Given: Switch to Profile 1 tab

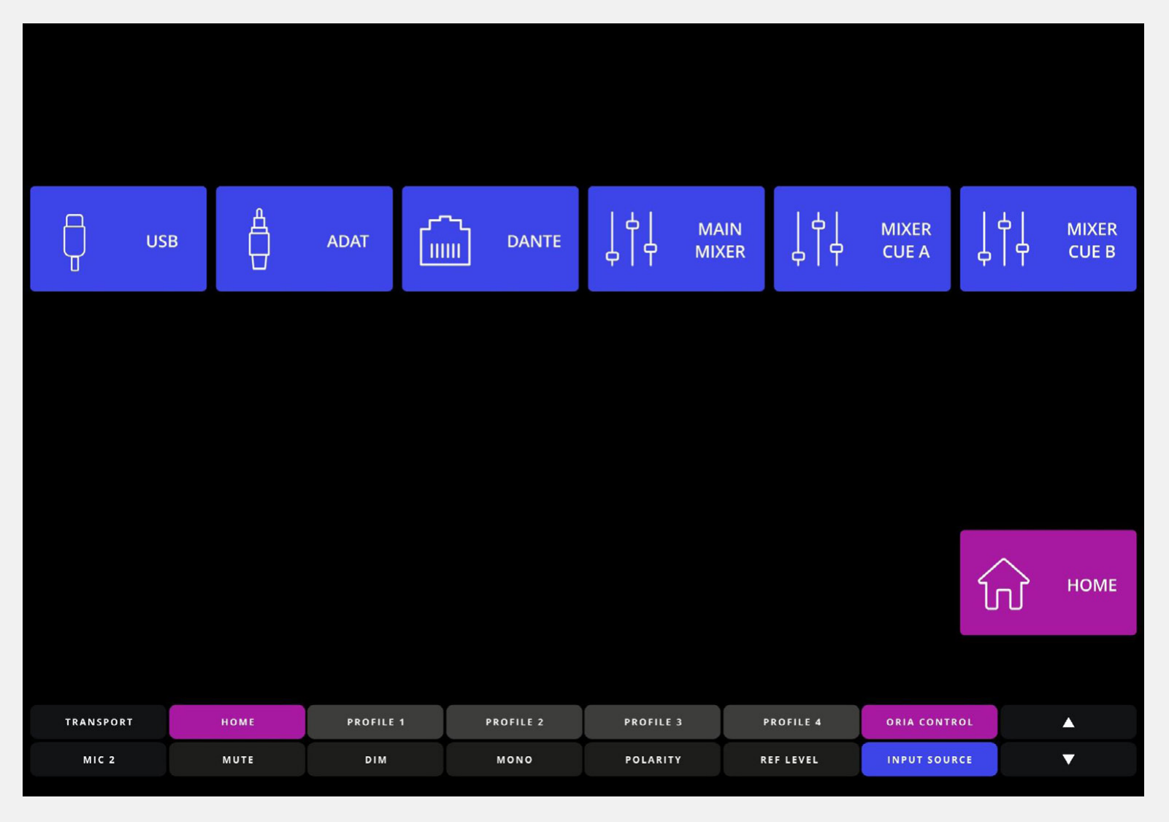Looking at the screenshot, I should 375,722.
